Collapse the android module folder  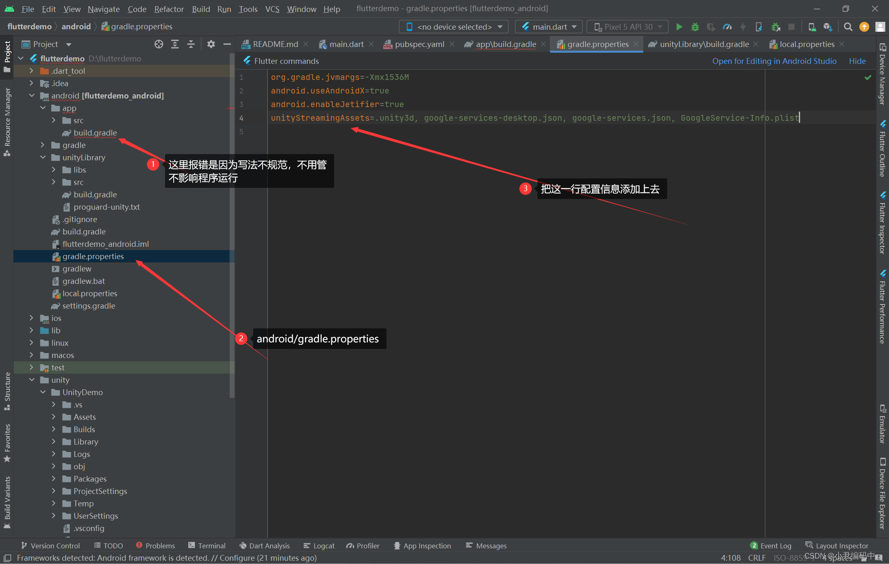[31, 96]
